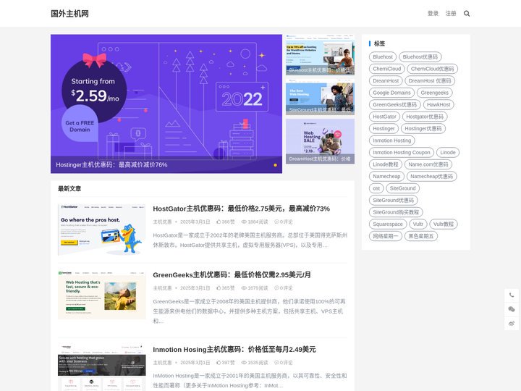The height and width of the screenshot is (391, 521).
Task: Open Inmotion Hosing主机优惠码 article title
Action: [x=234, y=350]
